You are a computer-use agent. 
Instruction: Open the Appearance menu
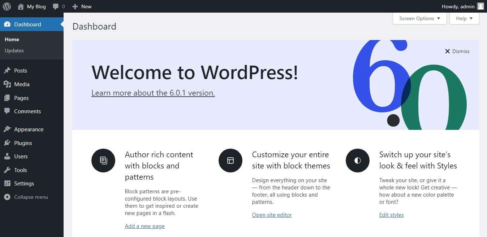pyautogui.click(x=32, y=129)
